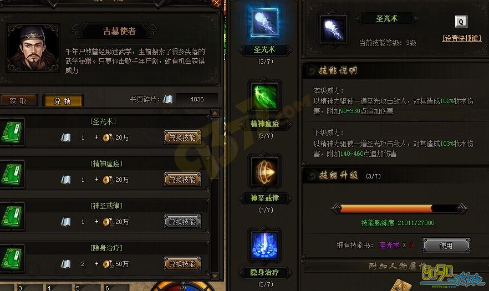489x291 pixels.
Task: Select the green 精神瘟疫 skill icon
Action: [x=264, y=97]
